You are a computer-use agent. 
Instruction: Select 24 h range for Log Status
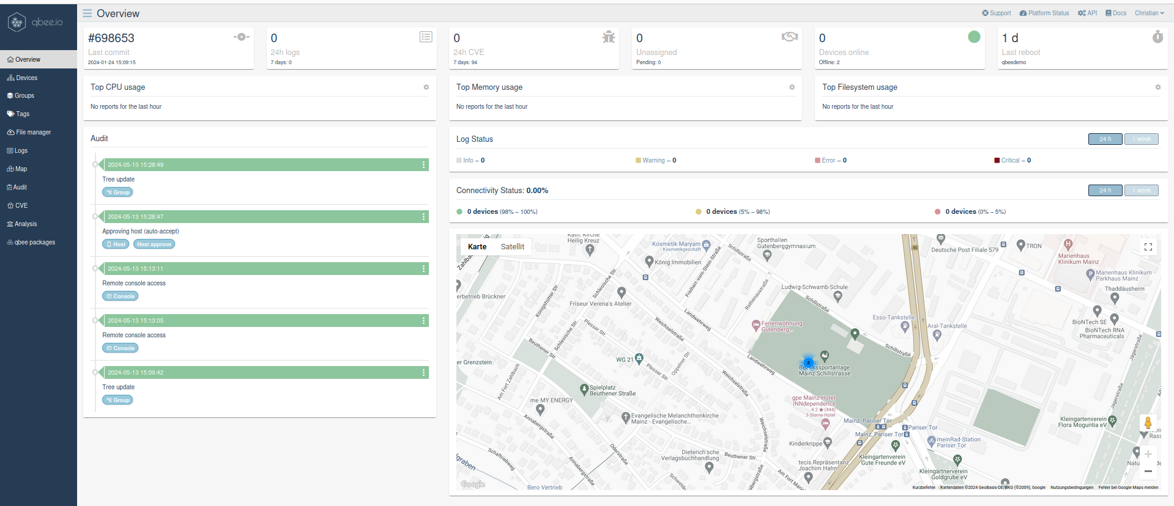coord(1105,139)
